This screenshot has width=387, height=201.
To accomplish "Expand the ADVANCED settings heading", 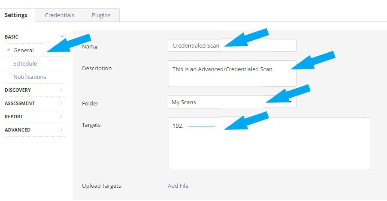I will tap(18, 130).
